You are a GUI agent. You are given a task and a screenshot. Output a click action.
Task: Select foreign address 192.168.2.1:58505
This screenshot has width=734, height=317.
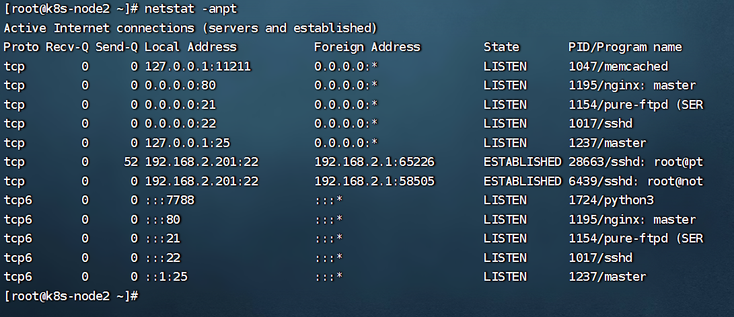374,181
